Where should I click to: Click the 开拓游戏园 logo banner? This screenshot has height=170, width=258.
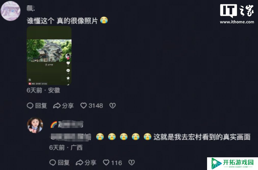233,164
